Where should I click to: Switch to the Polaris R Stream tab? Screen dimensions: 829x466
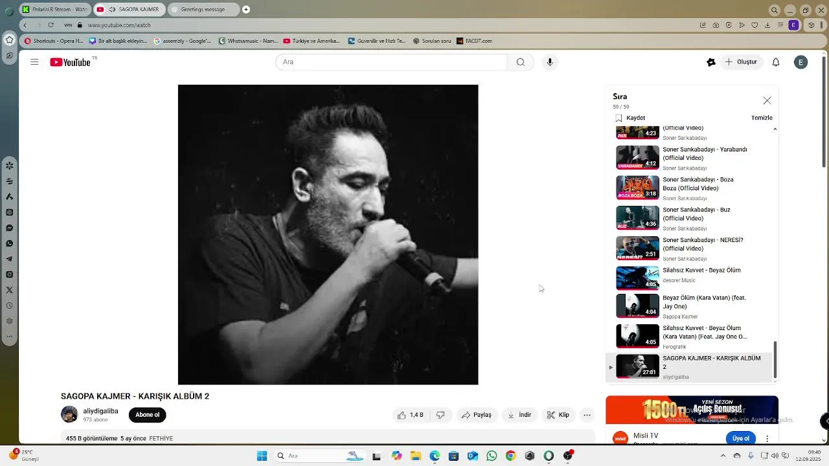point(56,10)
